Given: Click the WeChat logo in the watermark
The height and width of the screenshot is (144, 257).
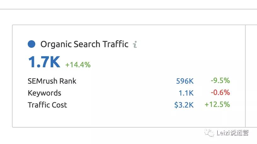Looking at the screenshot, I should (209, 133).
